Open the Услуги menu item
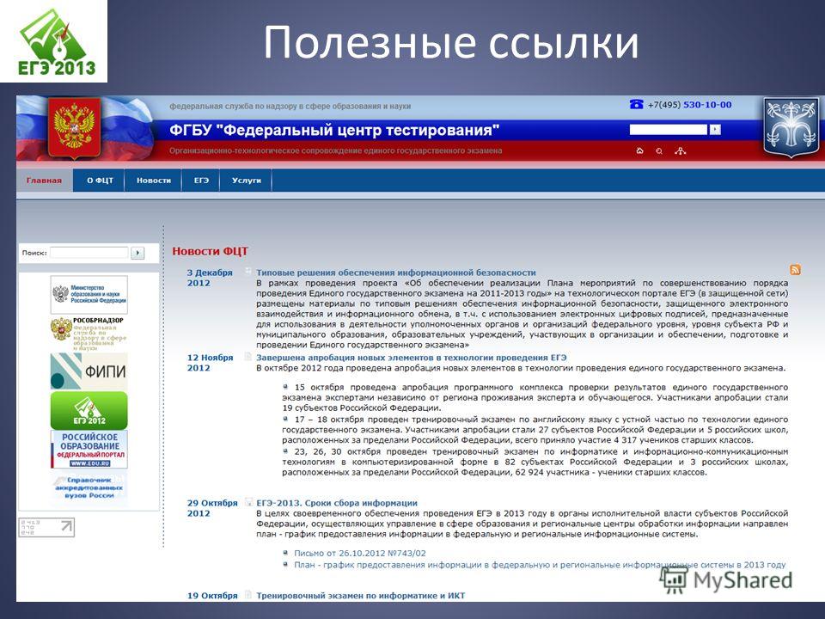The height and width of the screenshot is (619, 825). (x=247, y=181)
